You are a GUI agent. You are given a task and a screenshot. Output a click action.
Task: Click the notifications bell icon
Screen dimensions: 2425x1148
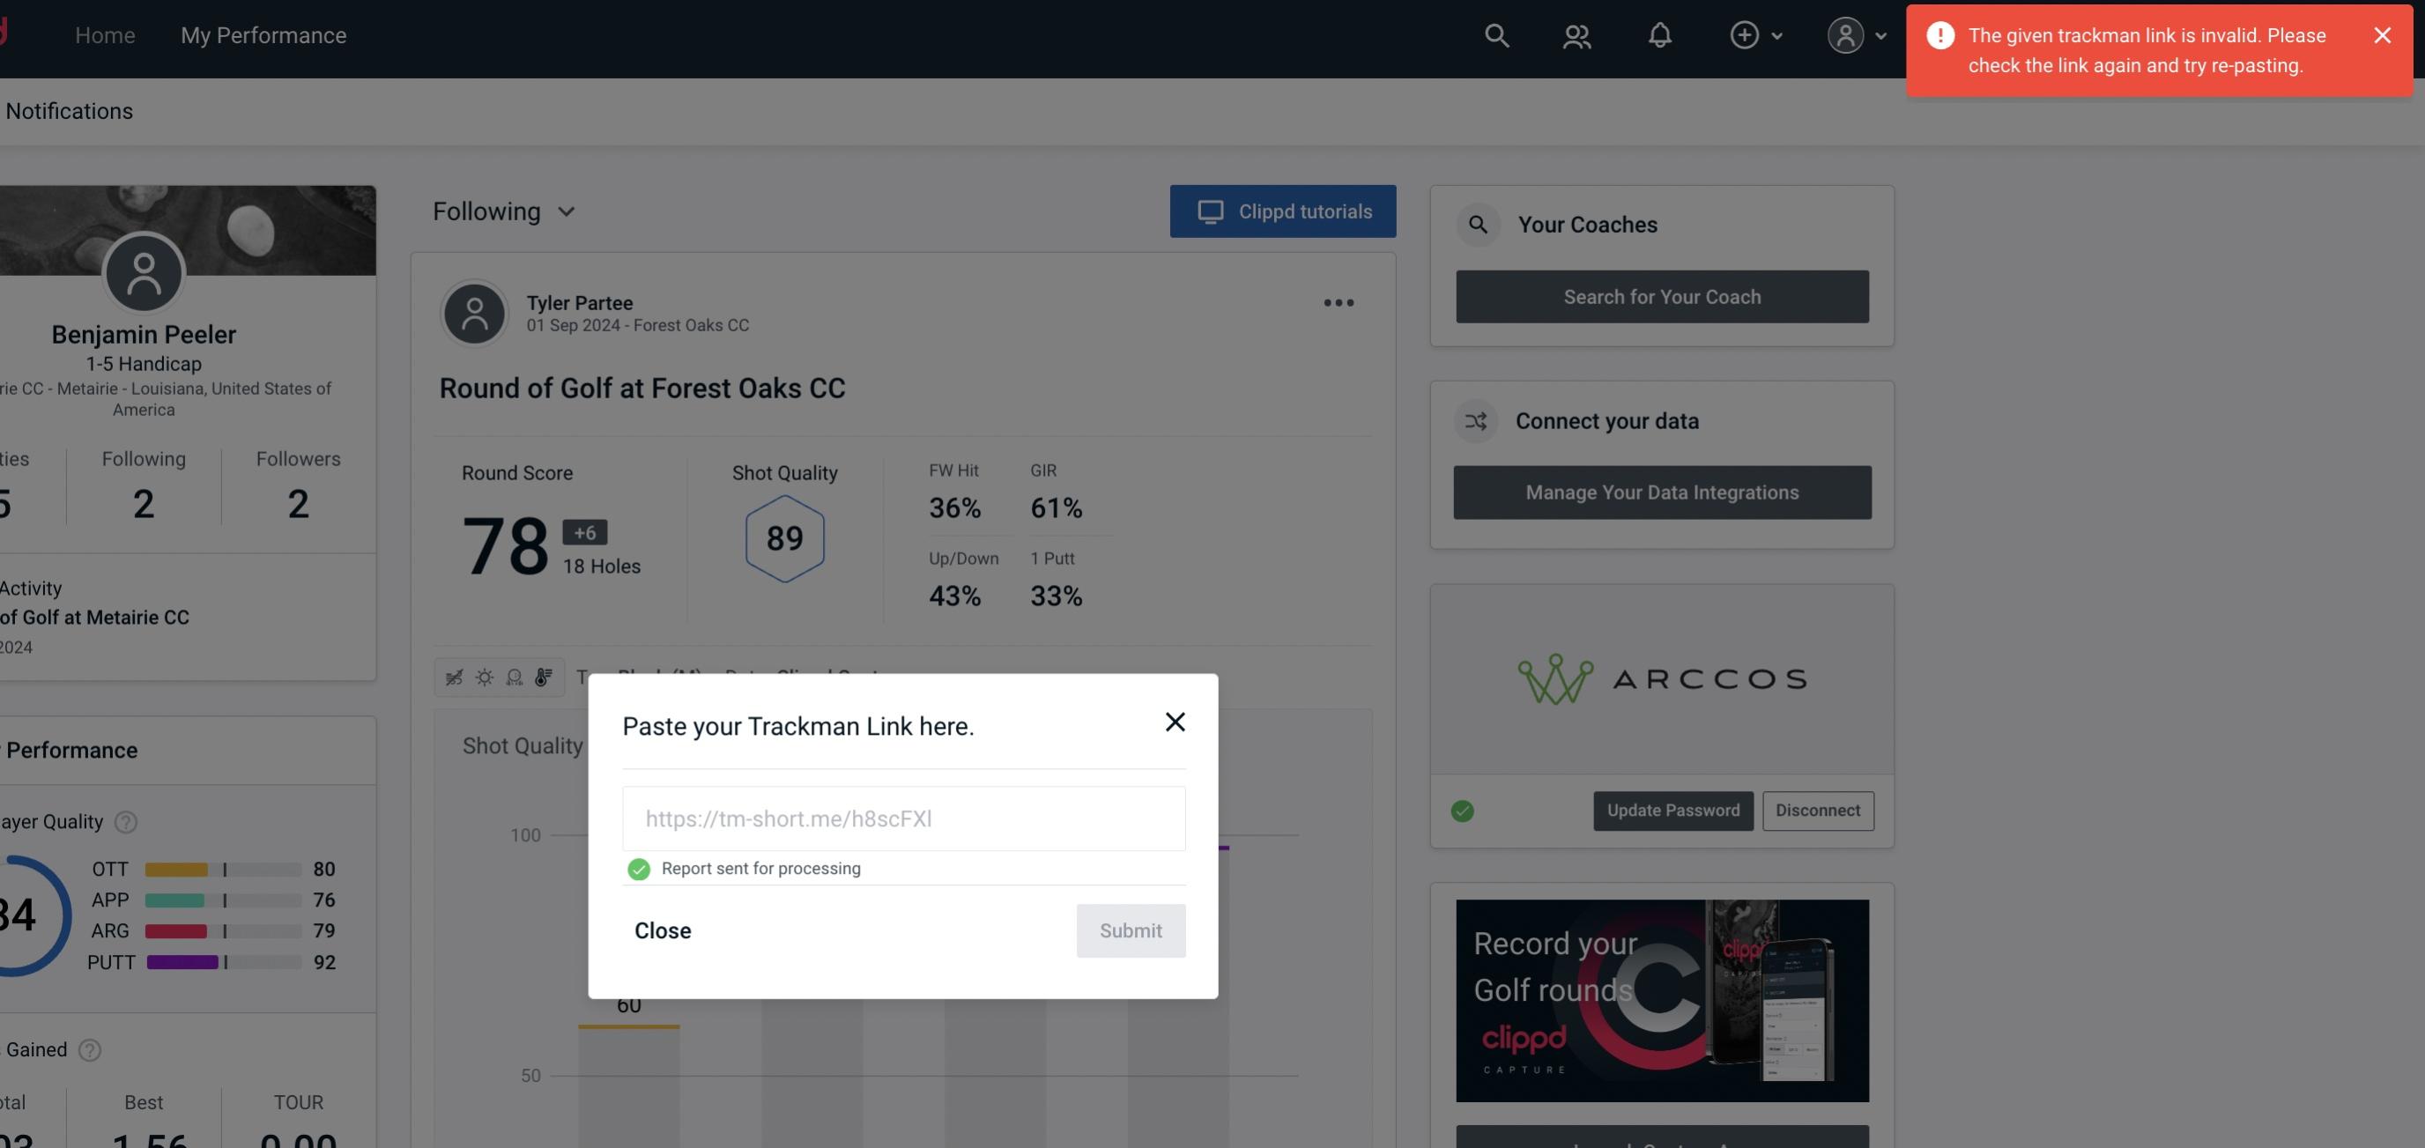[1661, 34]
